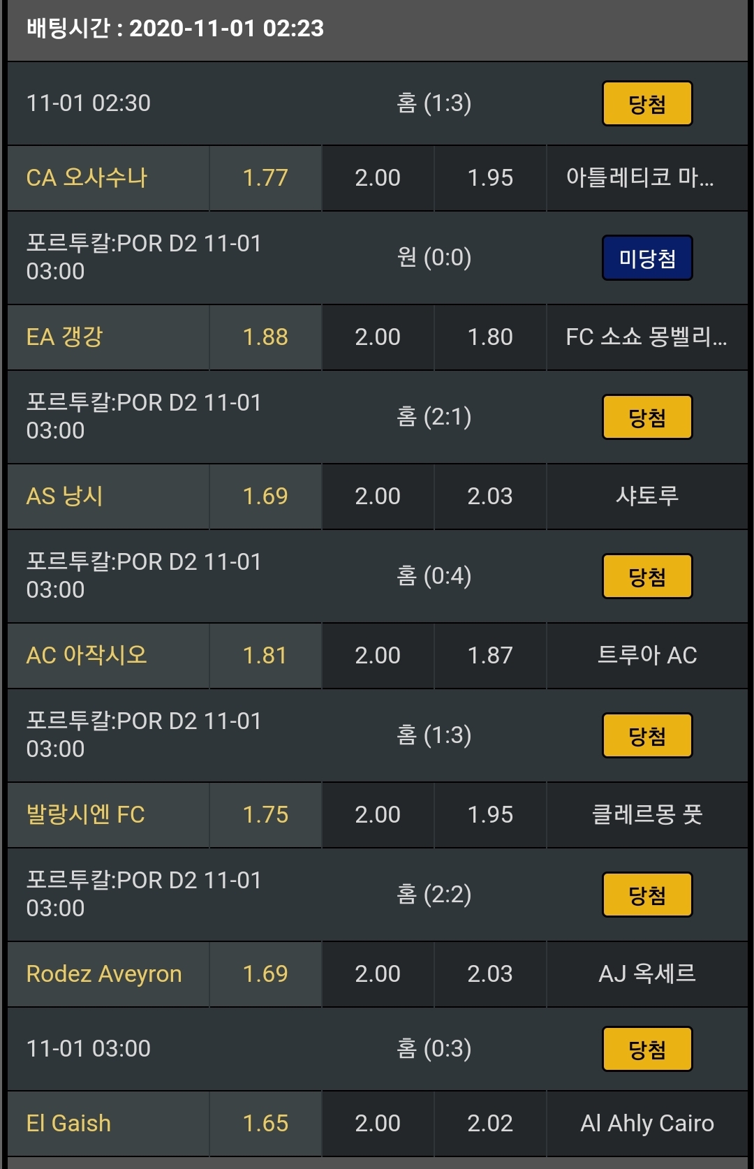754x1169 pixels.
Task: Click the 당첨 badge beside 홈 (0:4)
Action: [647, 577]
